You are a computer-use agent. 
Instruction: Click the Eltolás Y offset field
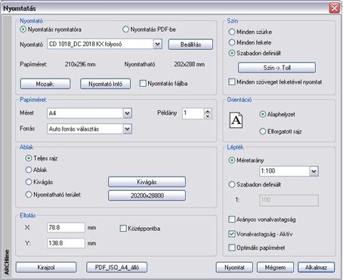[66, 243]
